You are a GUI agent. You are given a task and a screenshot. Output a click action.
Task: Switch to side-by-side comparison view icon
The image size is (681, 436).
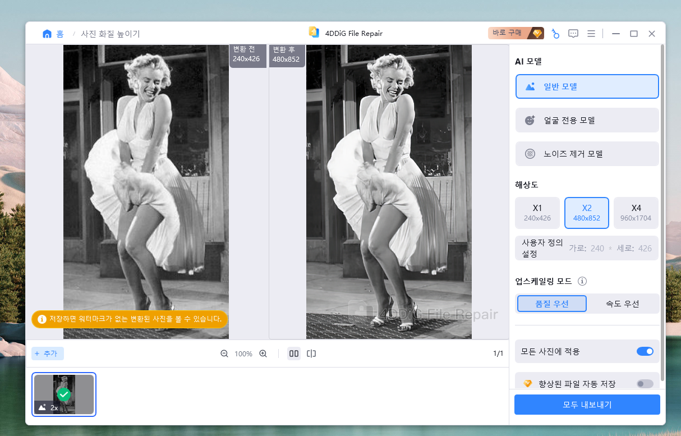pyautogui.click(x=294, y=354)
